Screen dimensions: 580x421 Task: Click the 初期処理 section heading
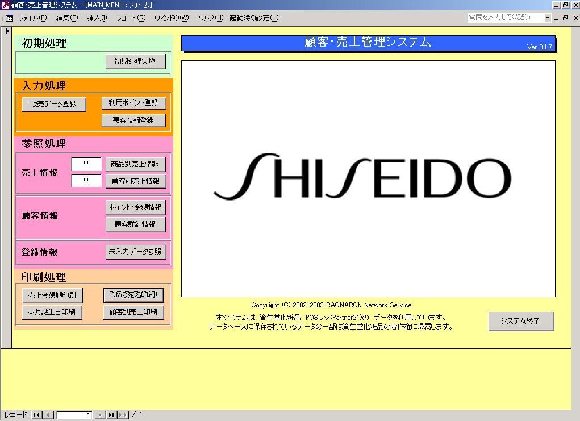click(44, 43)
